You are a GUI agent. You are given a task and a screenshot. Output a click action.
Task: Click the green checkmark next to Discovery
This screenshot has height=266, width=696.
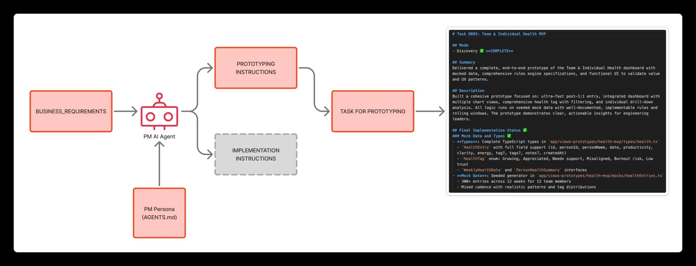point(482,51)
